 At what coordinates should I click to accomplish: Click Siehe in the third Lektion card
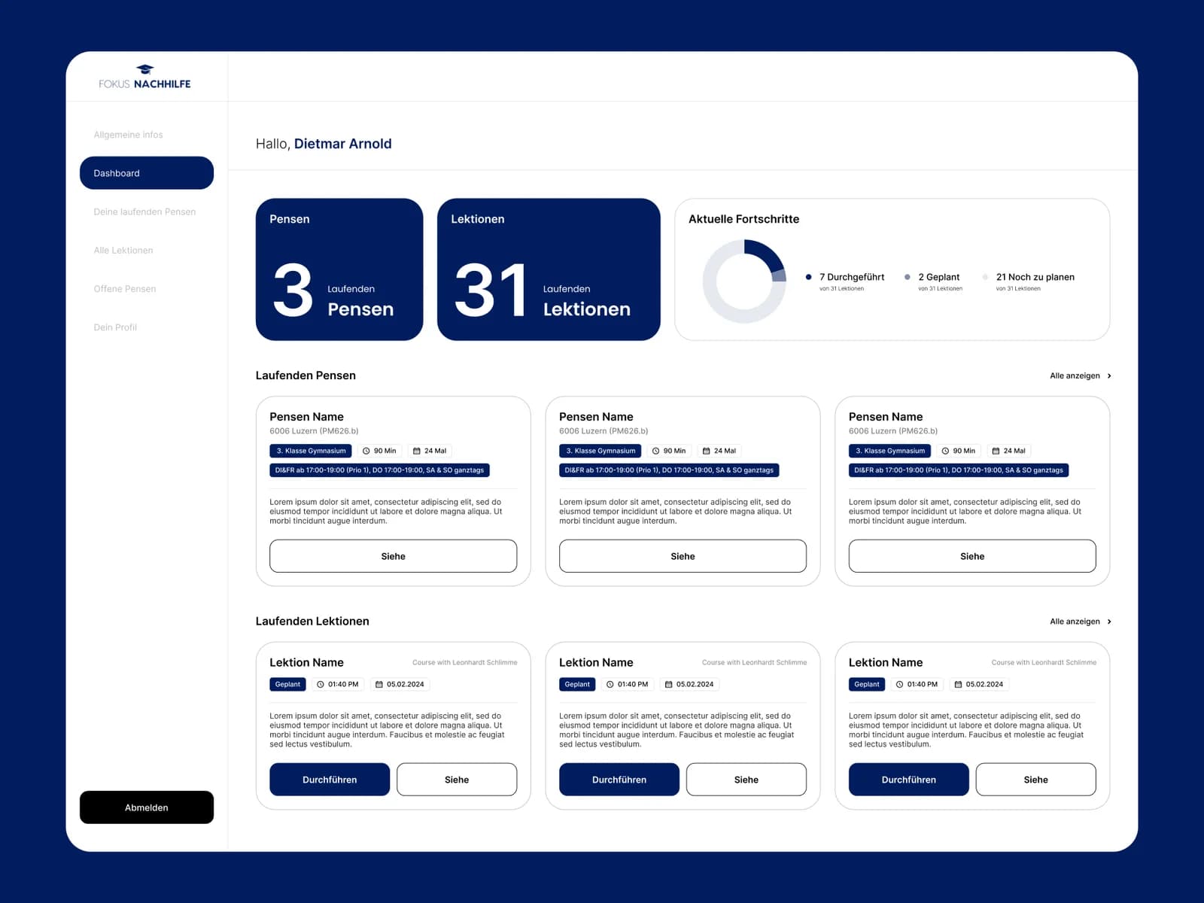tap(1036, 780)
